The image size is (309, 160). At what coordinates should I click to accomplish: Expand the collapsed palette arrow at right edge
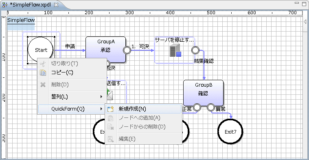305,21
